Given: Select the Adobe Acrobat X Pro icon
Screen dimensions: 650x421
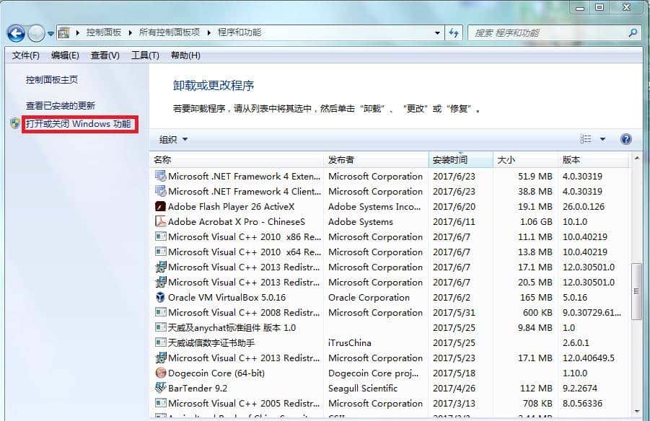Looking at the screenshot, I should click(x=161, y=222).
